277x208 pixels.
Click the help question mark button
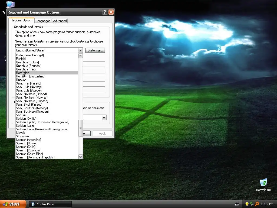pyautogui.click(x=105, y=12)
